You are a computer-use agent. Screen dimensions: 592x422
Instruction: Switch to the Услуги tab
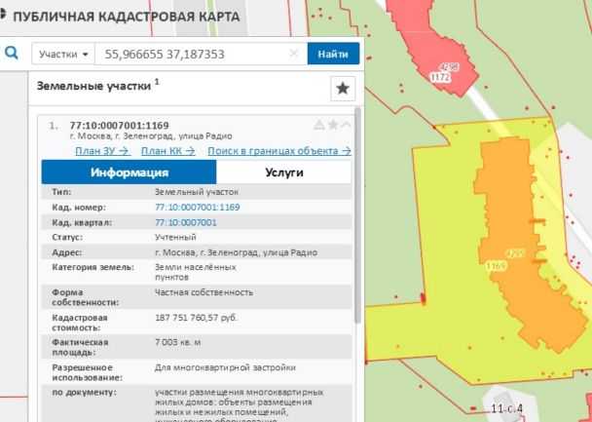pyautogui.click(x=284, y=173)
